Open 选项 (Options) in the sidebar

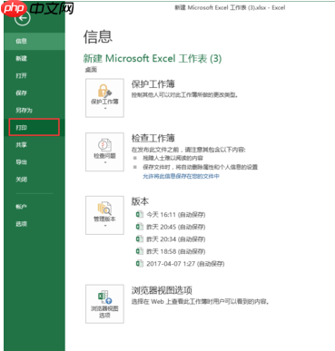(x=34, y=224)
